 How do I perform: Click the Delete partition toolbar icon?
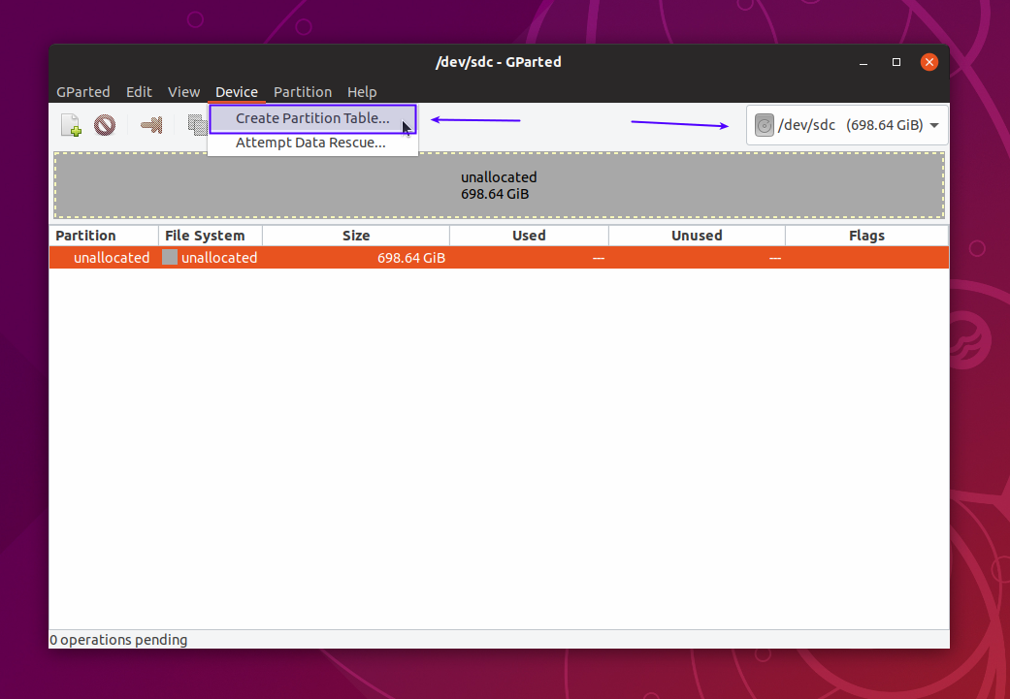tap(105, 125)
